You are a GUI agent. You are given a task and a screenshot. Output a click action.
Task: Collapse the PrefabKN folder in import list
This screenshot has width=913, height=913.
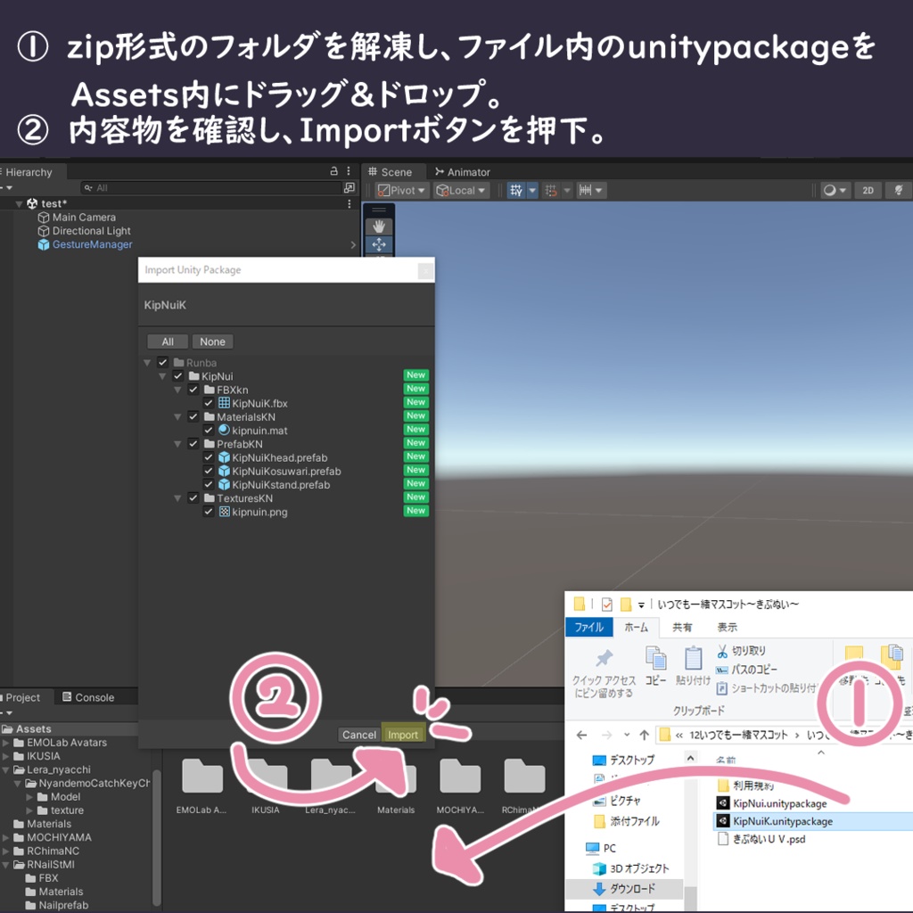click(177, 444)
